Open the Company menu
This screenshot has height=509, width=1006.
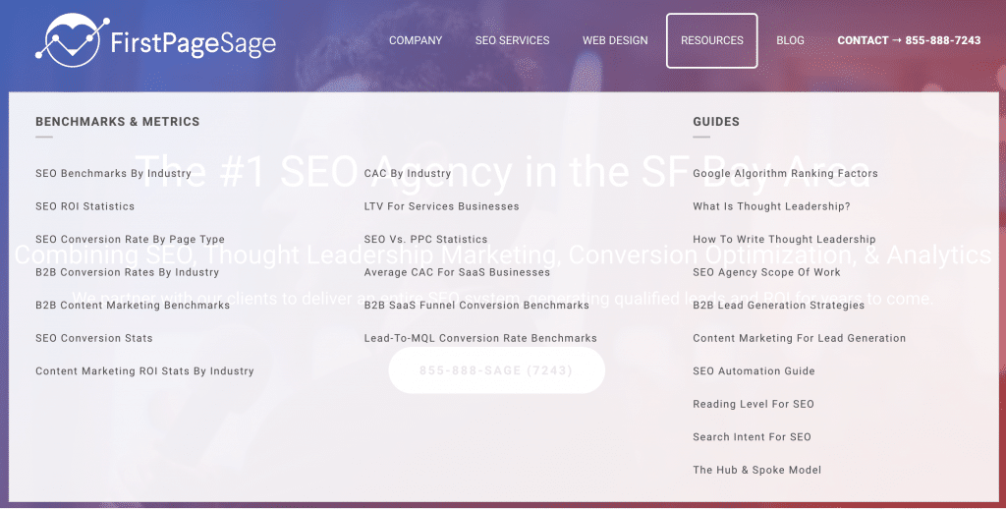[x=416, y=40]
